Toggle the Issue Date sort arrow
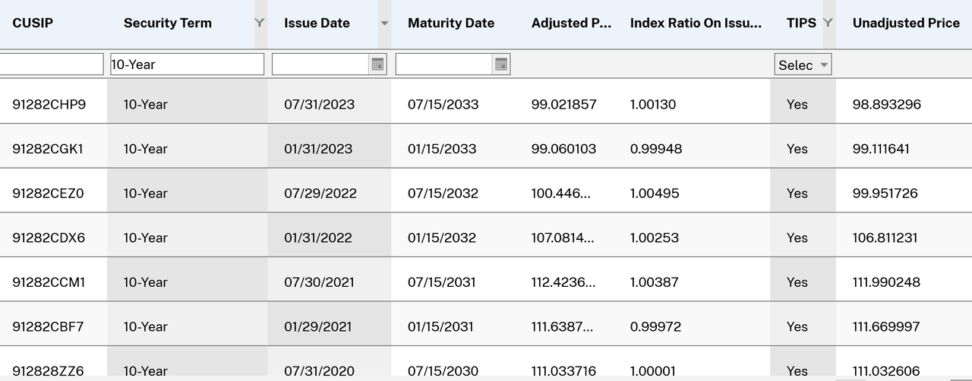The width and height of the screenshot is (972, 381). point(384,24)
